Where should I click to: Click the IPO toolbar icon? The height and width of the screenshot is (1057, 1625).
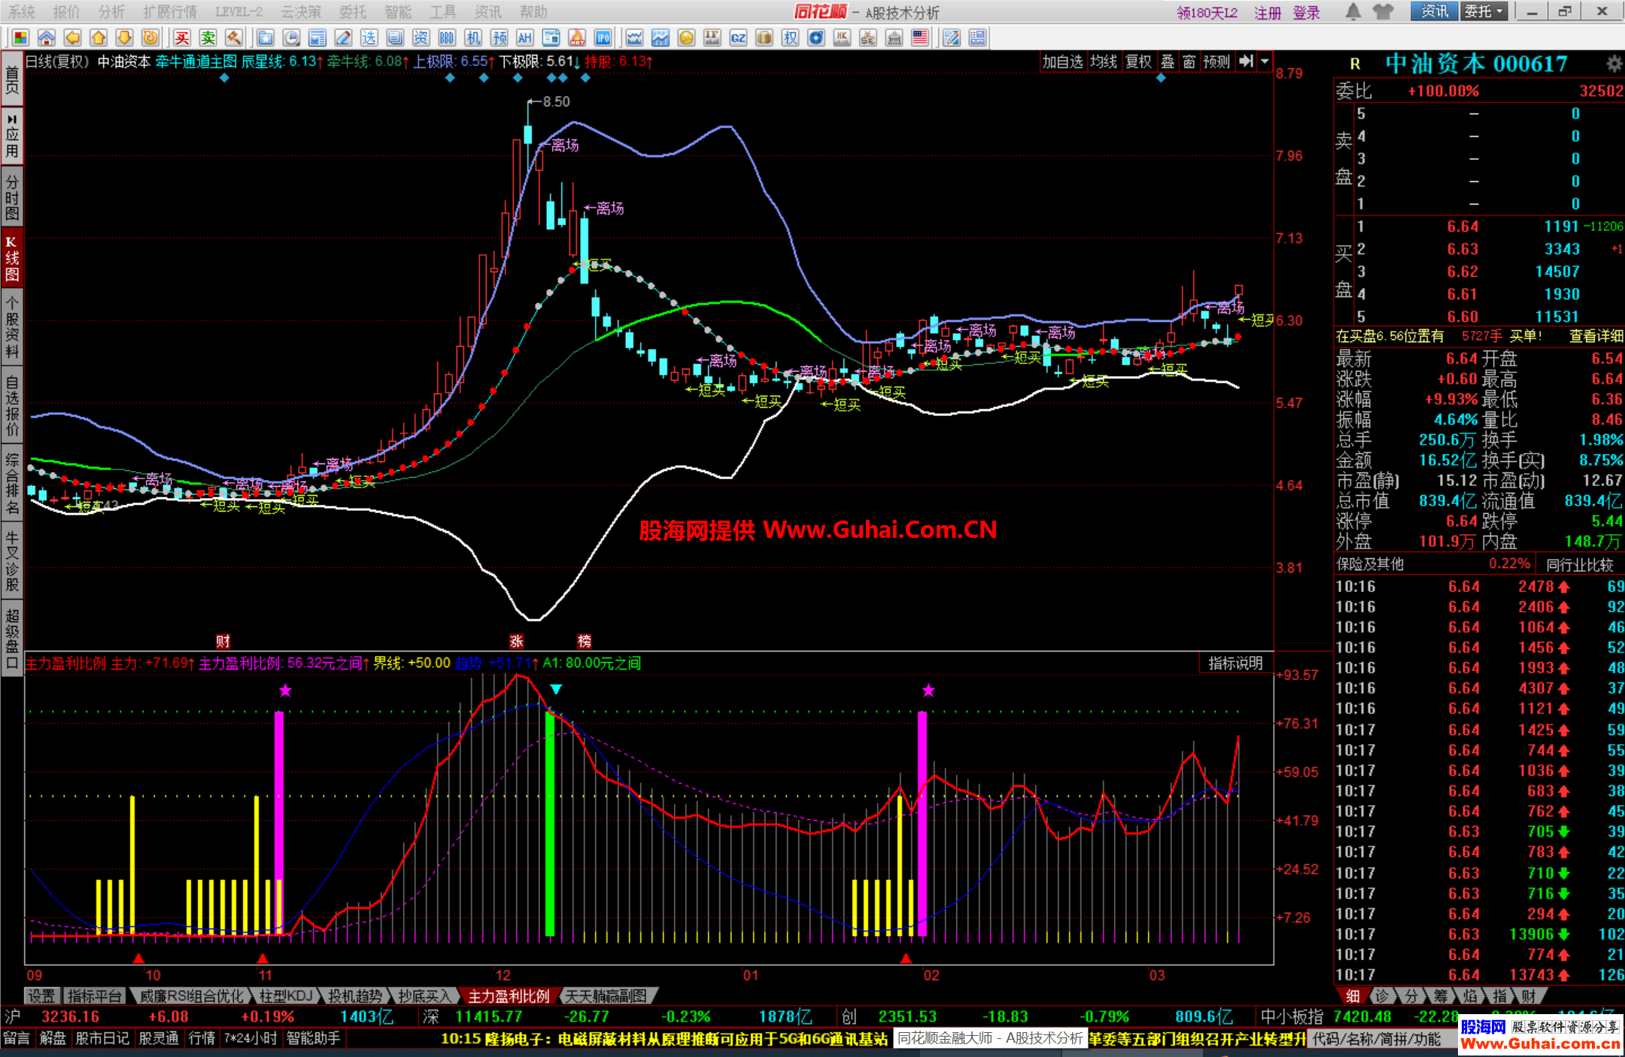tap(603, 38)
